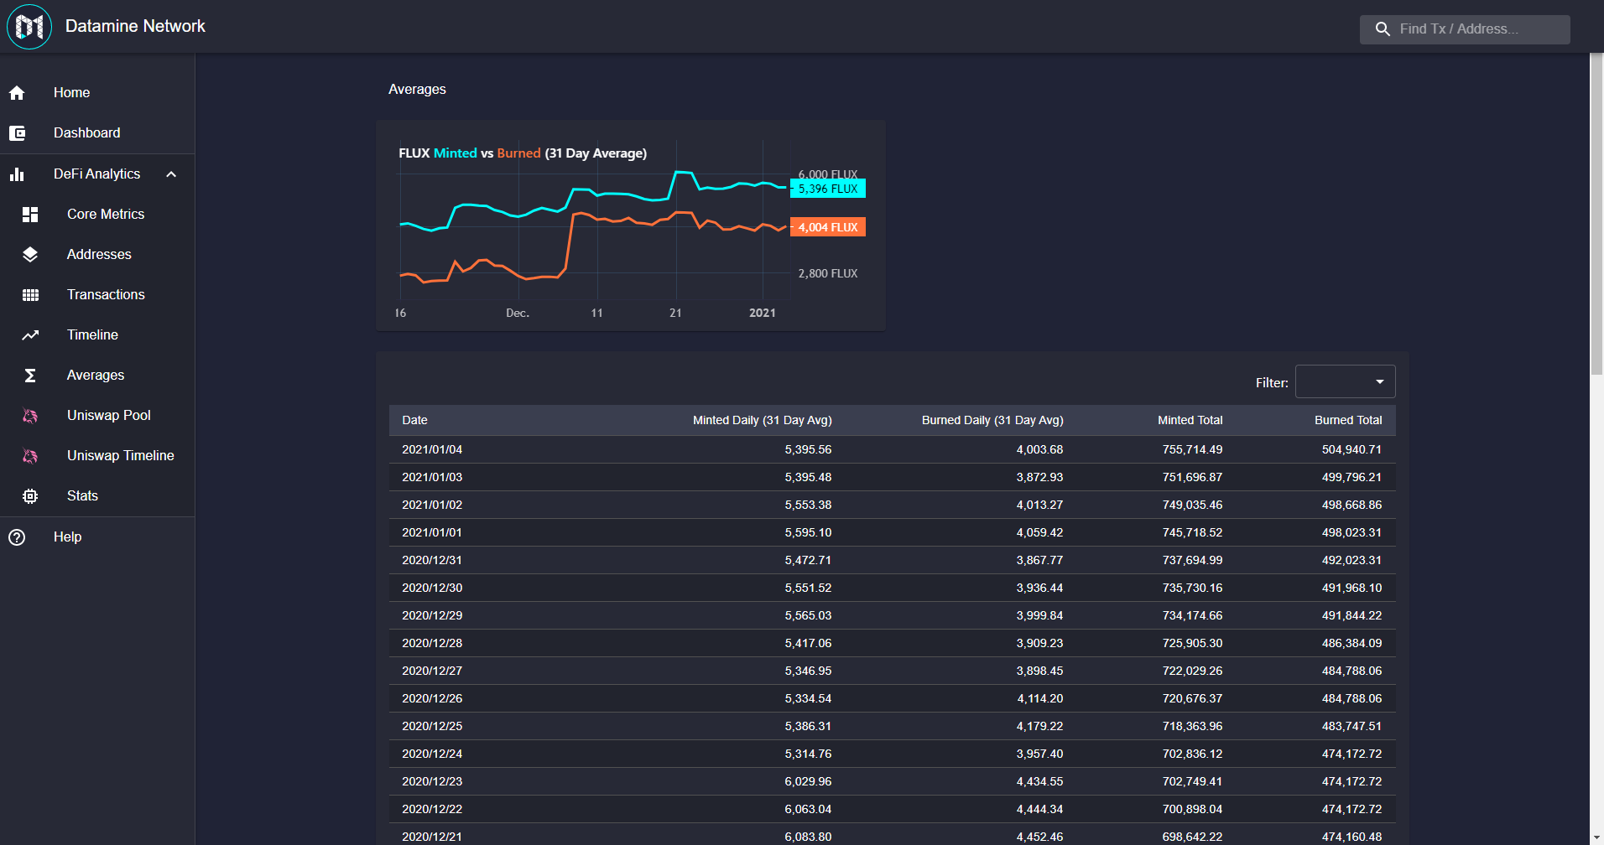Click the 504,940.71 burned total value

1351,449
